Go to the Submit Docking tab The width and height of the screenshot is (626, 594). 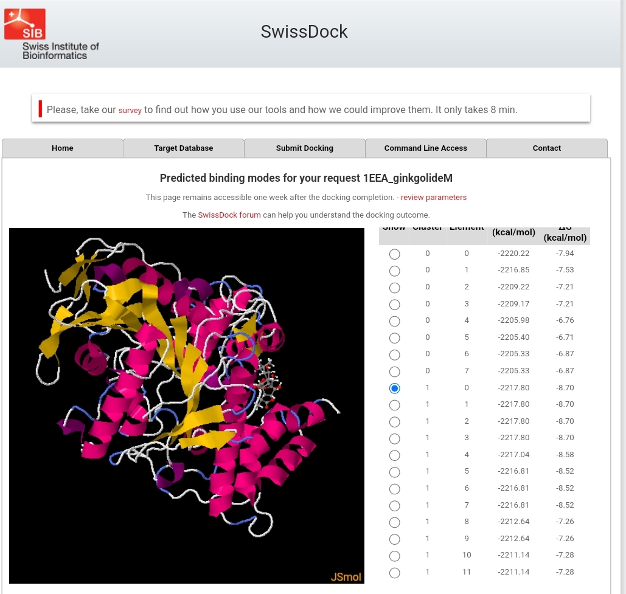tap(304, 148)
